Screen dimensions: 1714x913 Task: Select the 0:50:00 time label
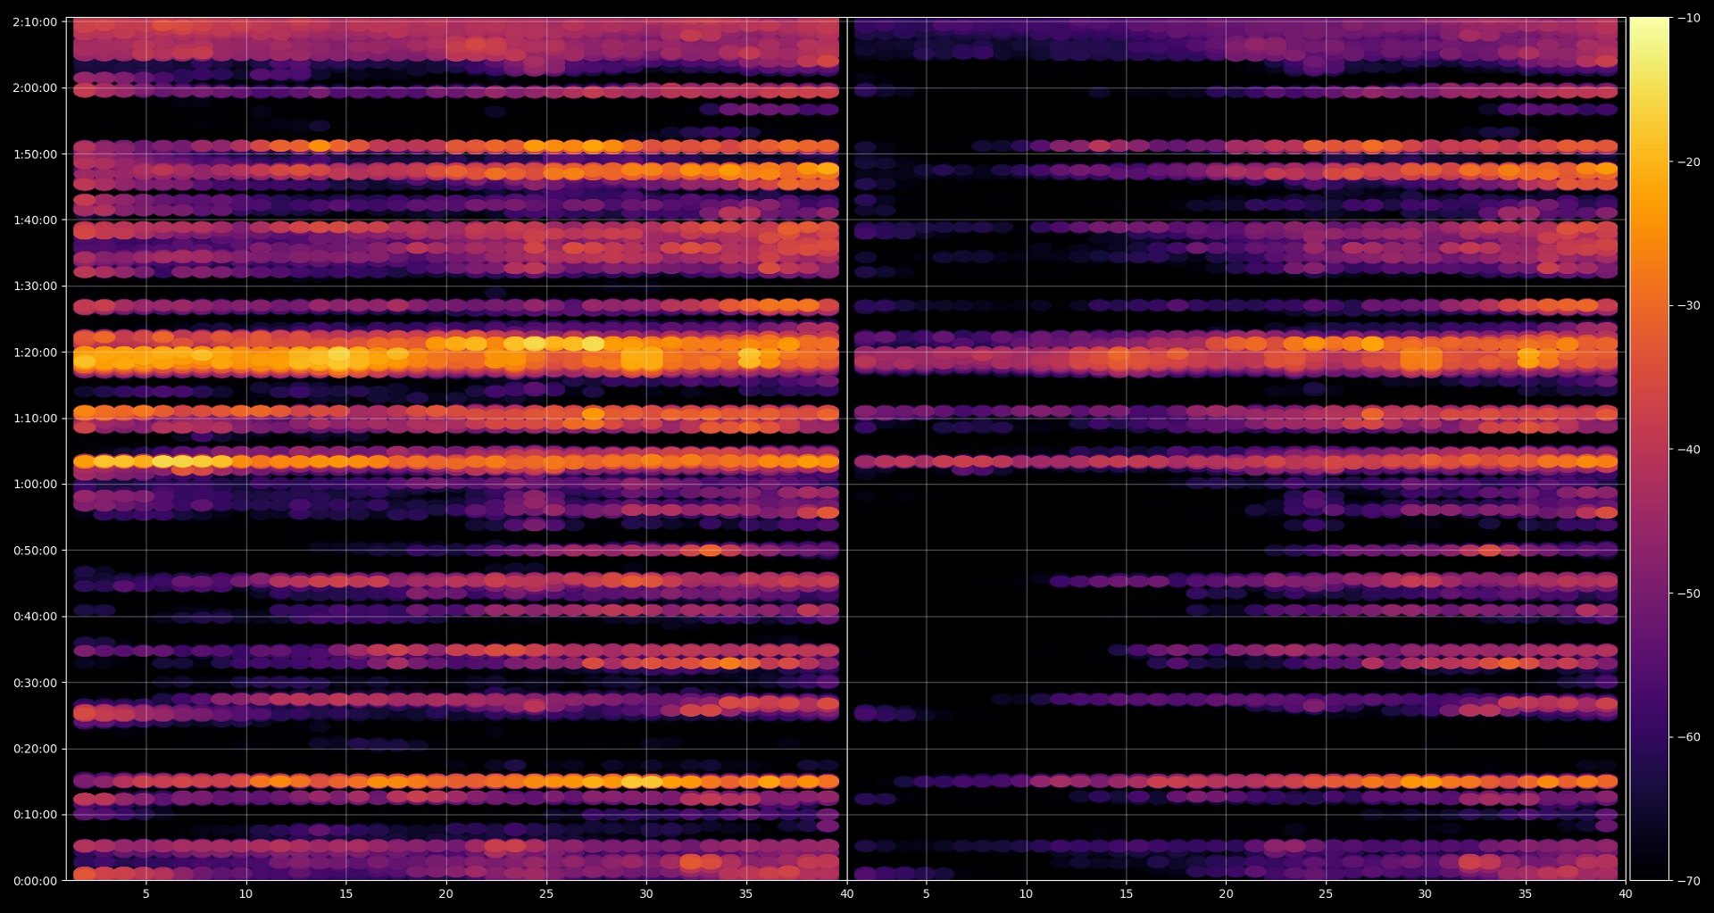click(x=35, y=551)
